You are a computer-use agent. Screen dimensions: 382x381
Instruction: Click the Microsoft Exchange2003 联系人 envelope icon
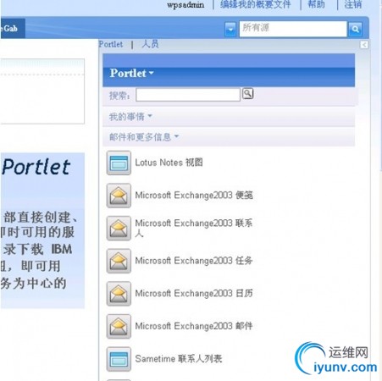click(x=119, y=229)
